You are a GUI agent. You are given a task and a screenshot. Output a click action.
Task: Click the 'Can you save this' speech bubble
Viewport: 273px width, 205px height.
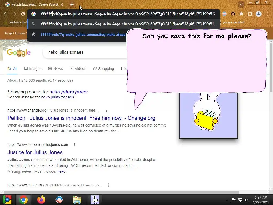[x=196, y=61]
